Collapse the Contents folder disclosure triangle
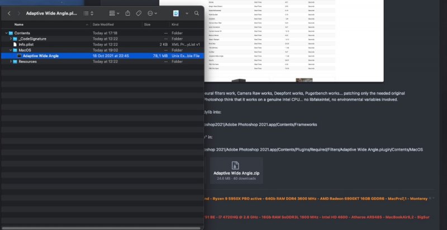Screen dimensions: 447x230 point(6,34)
